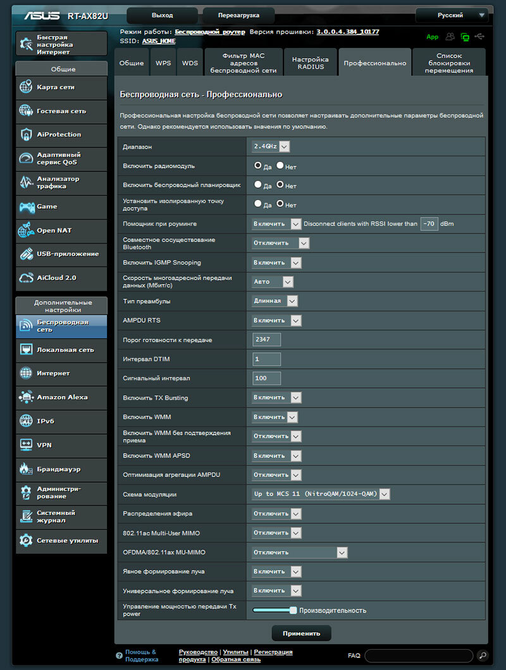506x670 pixels.
Task: Open Фильтр MAC адресов беспроводной сети tab
Action: coord(244,63)
